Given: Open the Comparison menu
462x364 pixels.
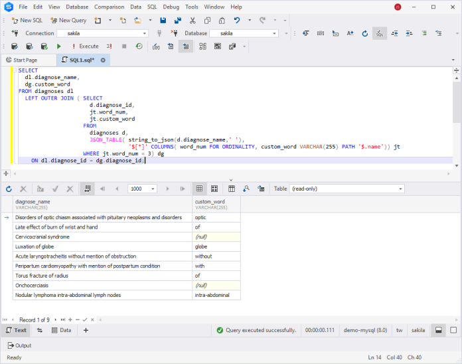Looking at the screenshot, I should 109,7.
